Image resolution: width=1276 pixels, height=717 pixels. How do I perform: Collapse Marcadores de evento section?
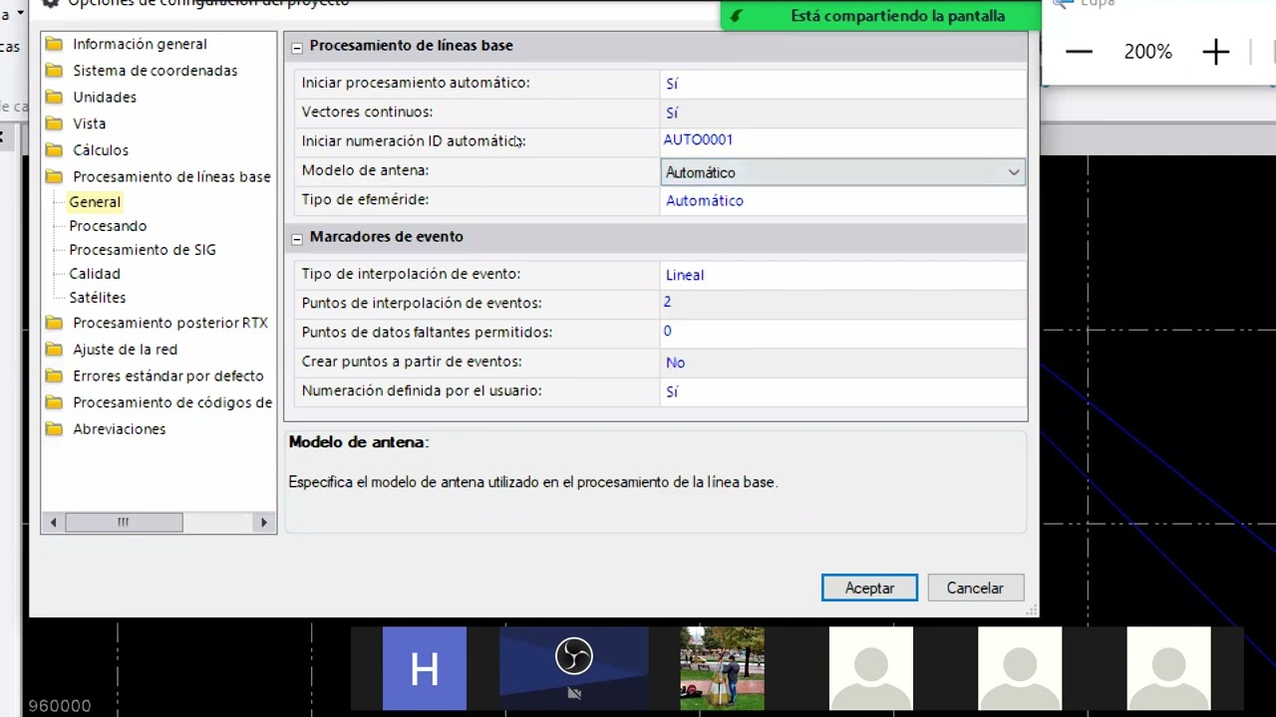click(x=296, y=238)
